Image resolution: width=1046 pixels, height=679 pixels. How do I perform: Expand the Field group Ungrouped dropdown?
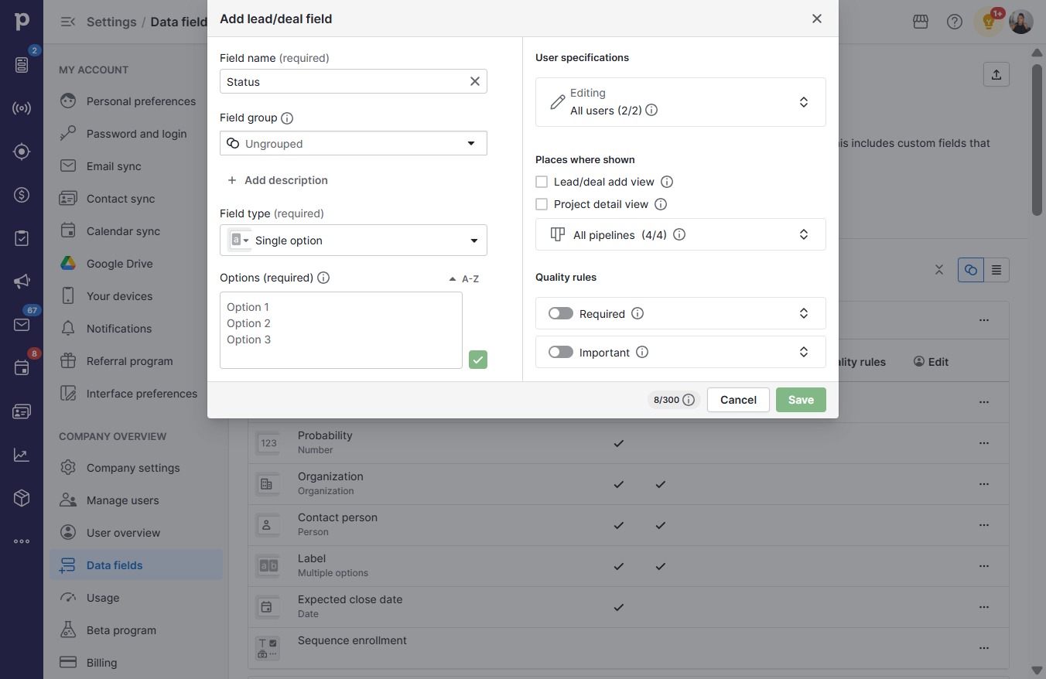pyautogui.click(x=354, y=143)
